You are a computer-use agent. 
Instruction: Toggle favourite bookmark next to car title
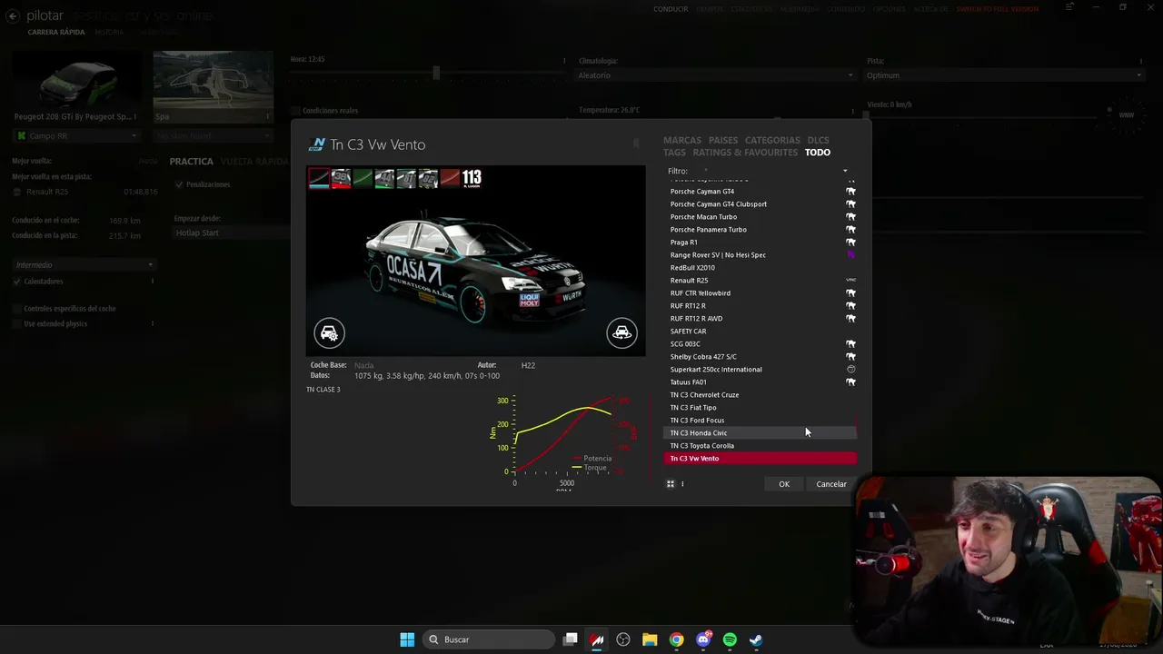pos(636,144)
